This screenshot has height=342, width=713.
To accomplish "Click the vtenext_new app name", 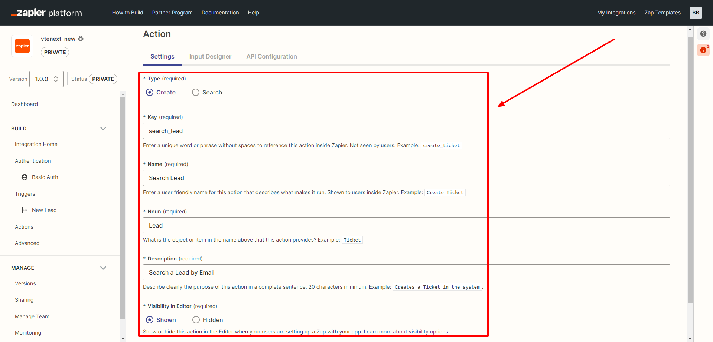I will 58,39.
